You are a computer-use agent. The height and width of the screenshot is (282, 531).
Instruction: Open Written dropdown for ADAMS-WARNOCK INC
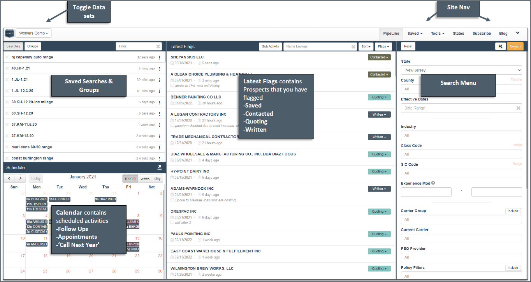(x=379, y=189)
